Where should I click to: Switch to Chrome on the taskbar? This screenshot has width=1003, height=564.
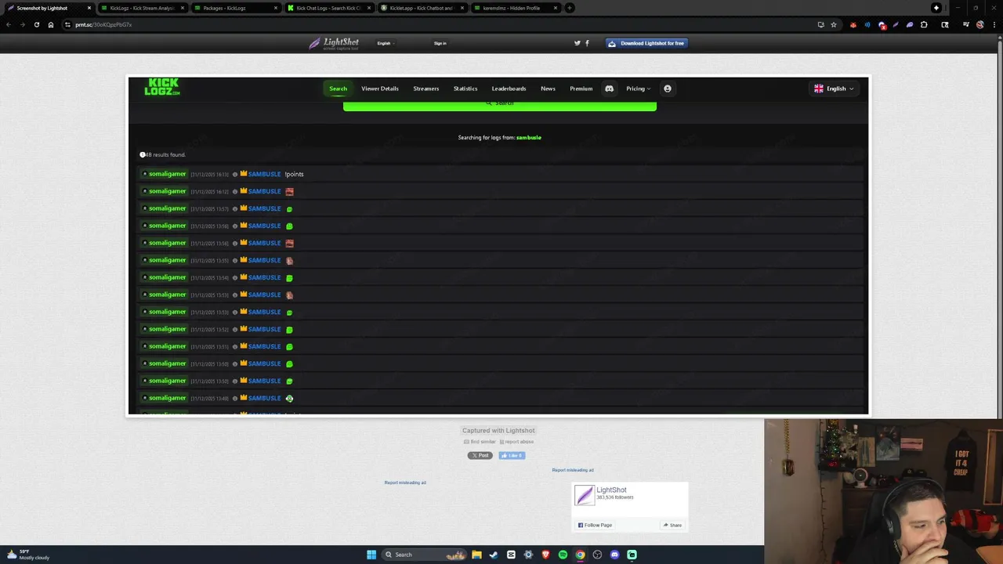tap(580, 555)
